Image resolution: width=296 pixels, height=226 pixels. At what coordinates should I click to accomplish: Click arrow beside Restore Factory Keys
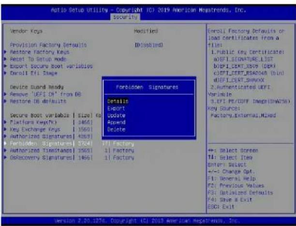coord(5,52)
